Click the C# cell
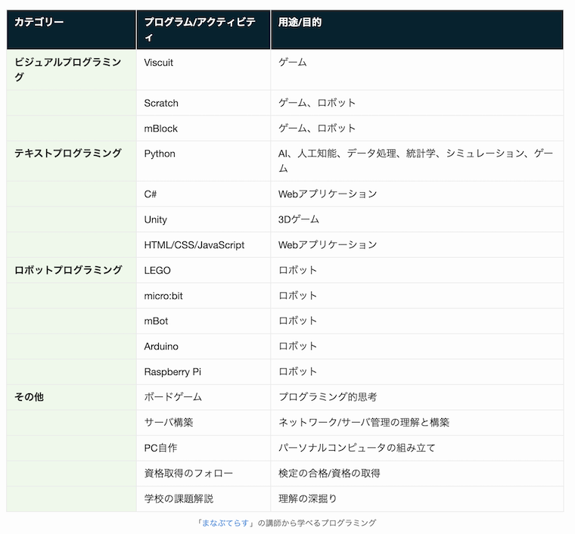 204,194
